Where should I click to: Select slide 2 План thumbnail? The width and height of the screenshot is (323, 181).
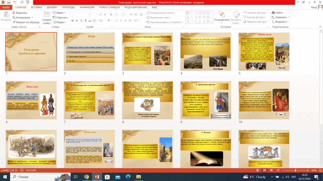pos(89,52)
